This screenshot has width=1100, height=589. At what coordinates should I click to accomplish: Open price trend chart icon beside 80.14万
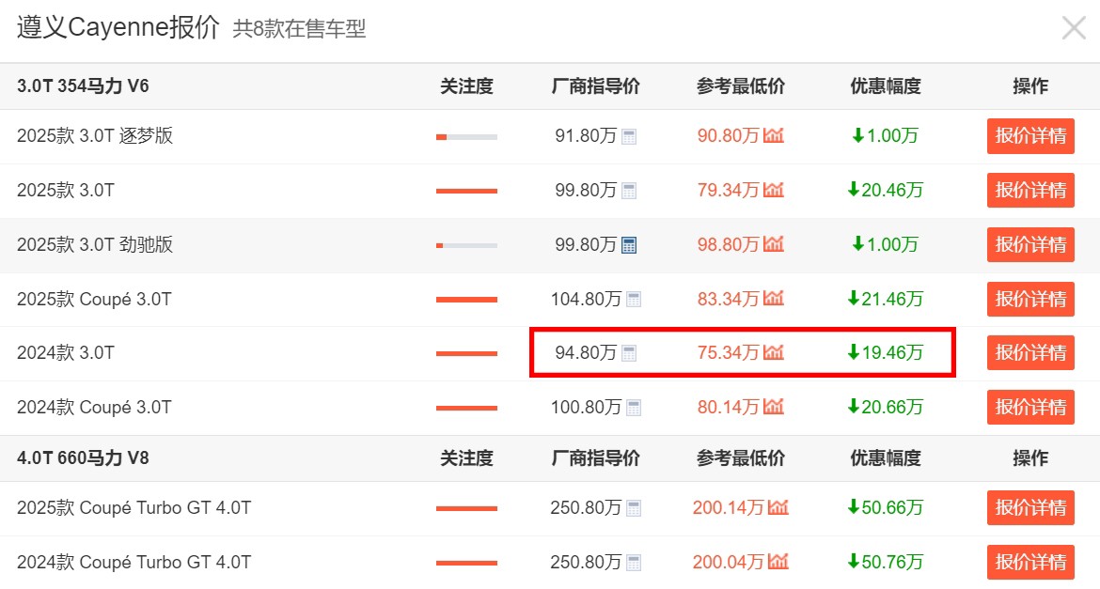coord(773,406)
